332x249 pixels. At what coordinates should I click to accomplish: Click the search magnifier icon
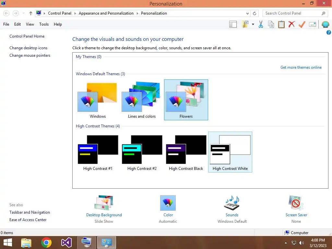[323, 13]
